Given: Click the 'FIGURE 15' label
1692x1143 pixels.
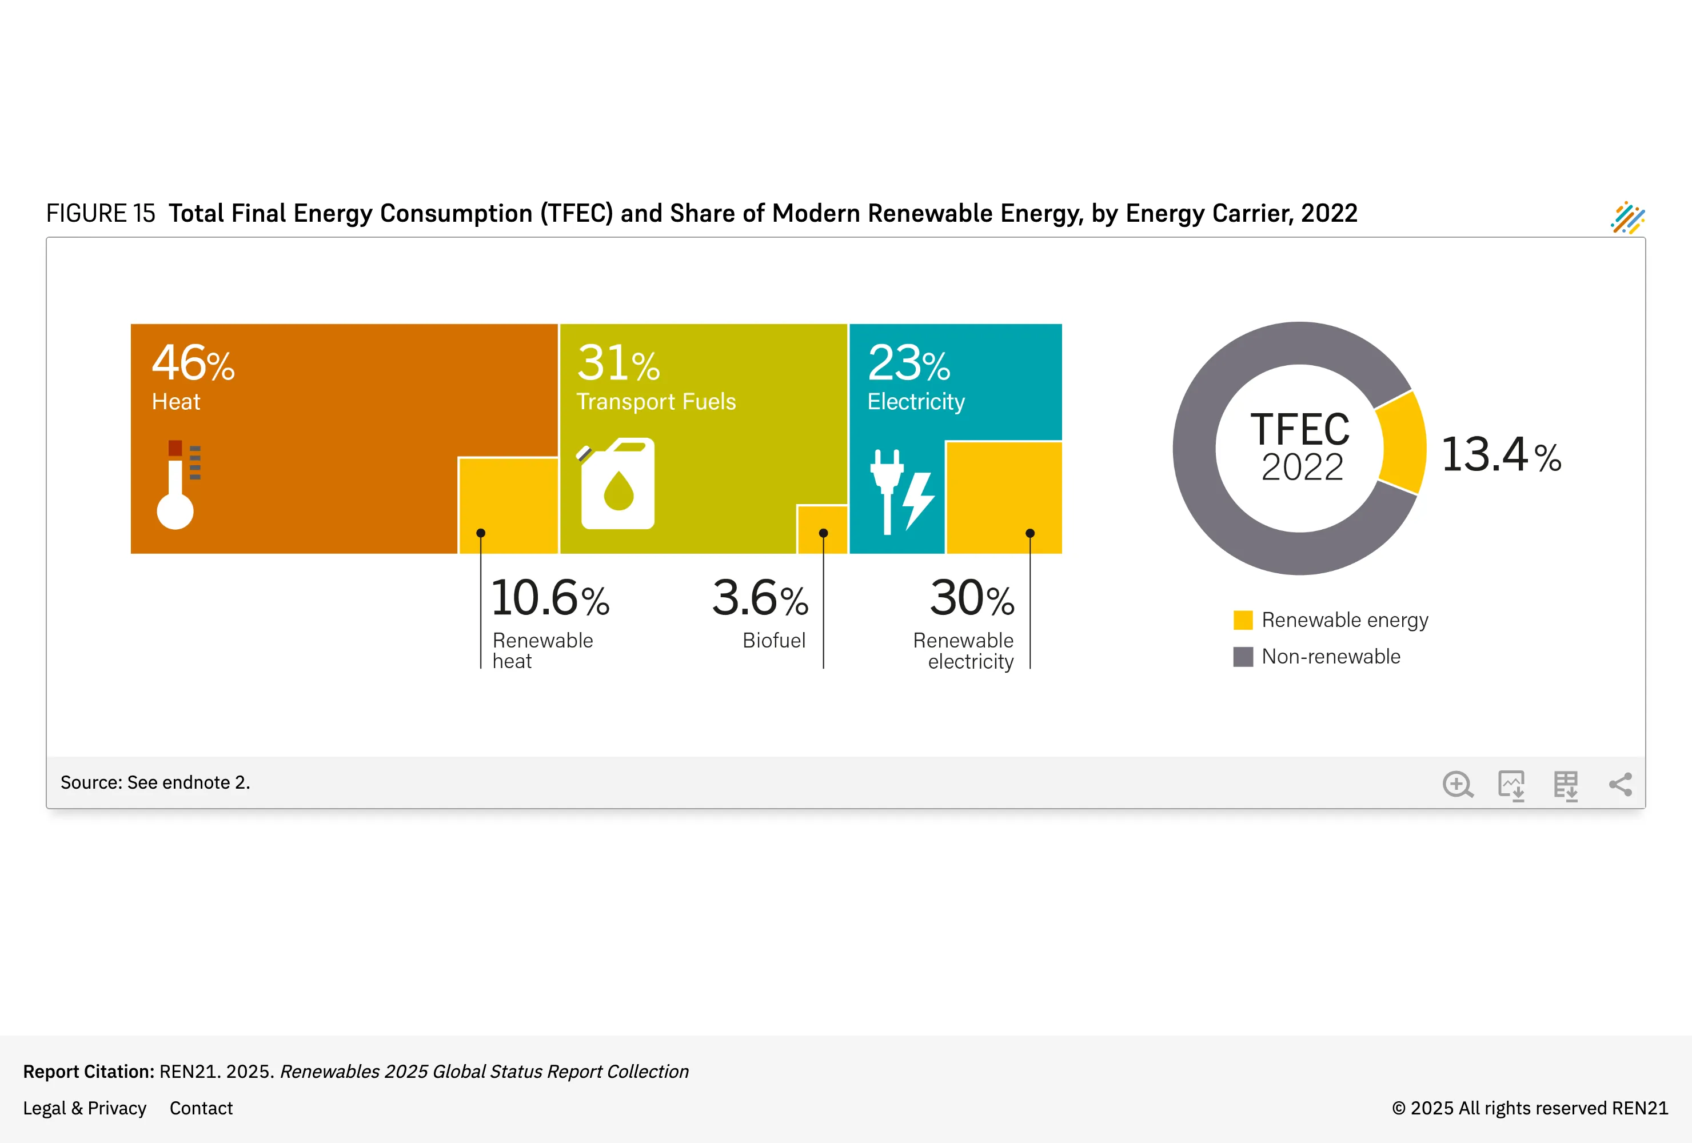Looking at the screenshot, I should click(101, 213).
